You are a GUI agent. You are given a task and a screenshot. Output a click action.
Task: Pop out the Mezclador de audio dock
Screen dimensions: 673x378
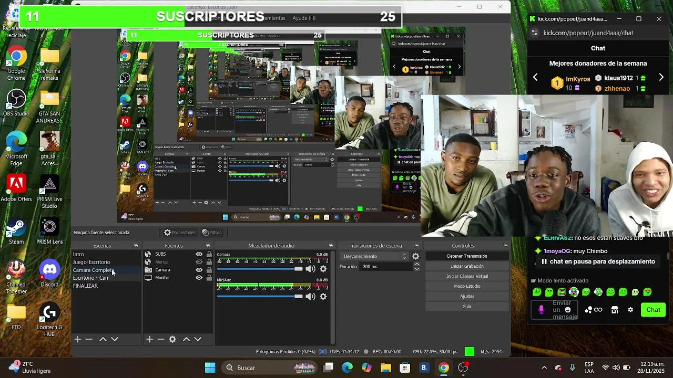[x=331, y=246]
